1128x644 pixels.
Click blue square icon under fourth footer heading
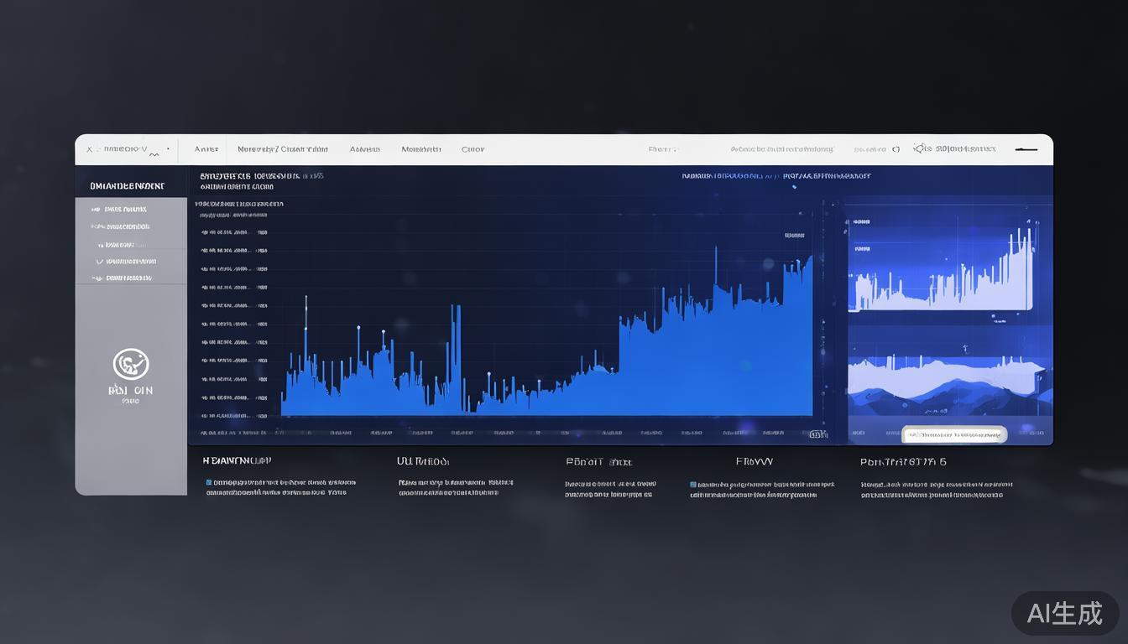click(693, 485)
